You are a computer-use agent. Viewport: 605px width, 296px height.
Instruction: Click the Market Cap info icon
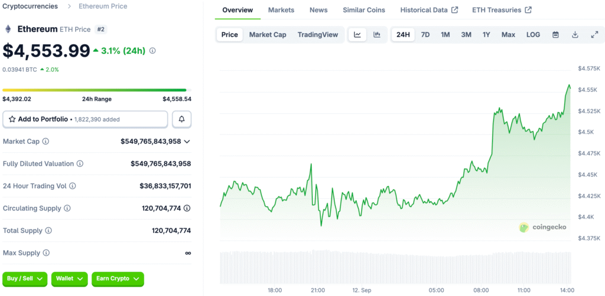tap(45, 142)
